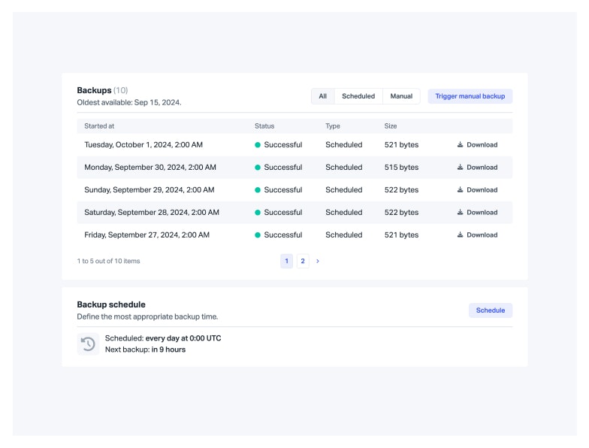Select the Monday, September 30 backup row
This screenshot has width=589, height=448.
(150, 168)
